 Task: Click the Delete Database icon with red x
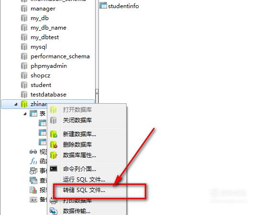tap(54, 144)
